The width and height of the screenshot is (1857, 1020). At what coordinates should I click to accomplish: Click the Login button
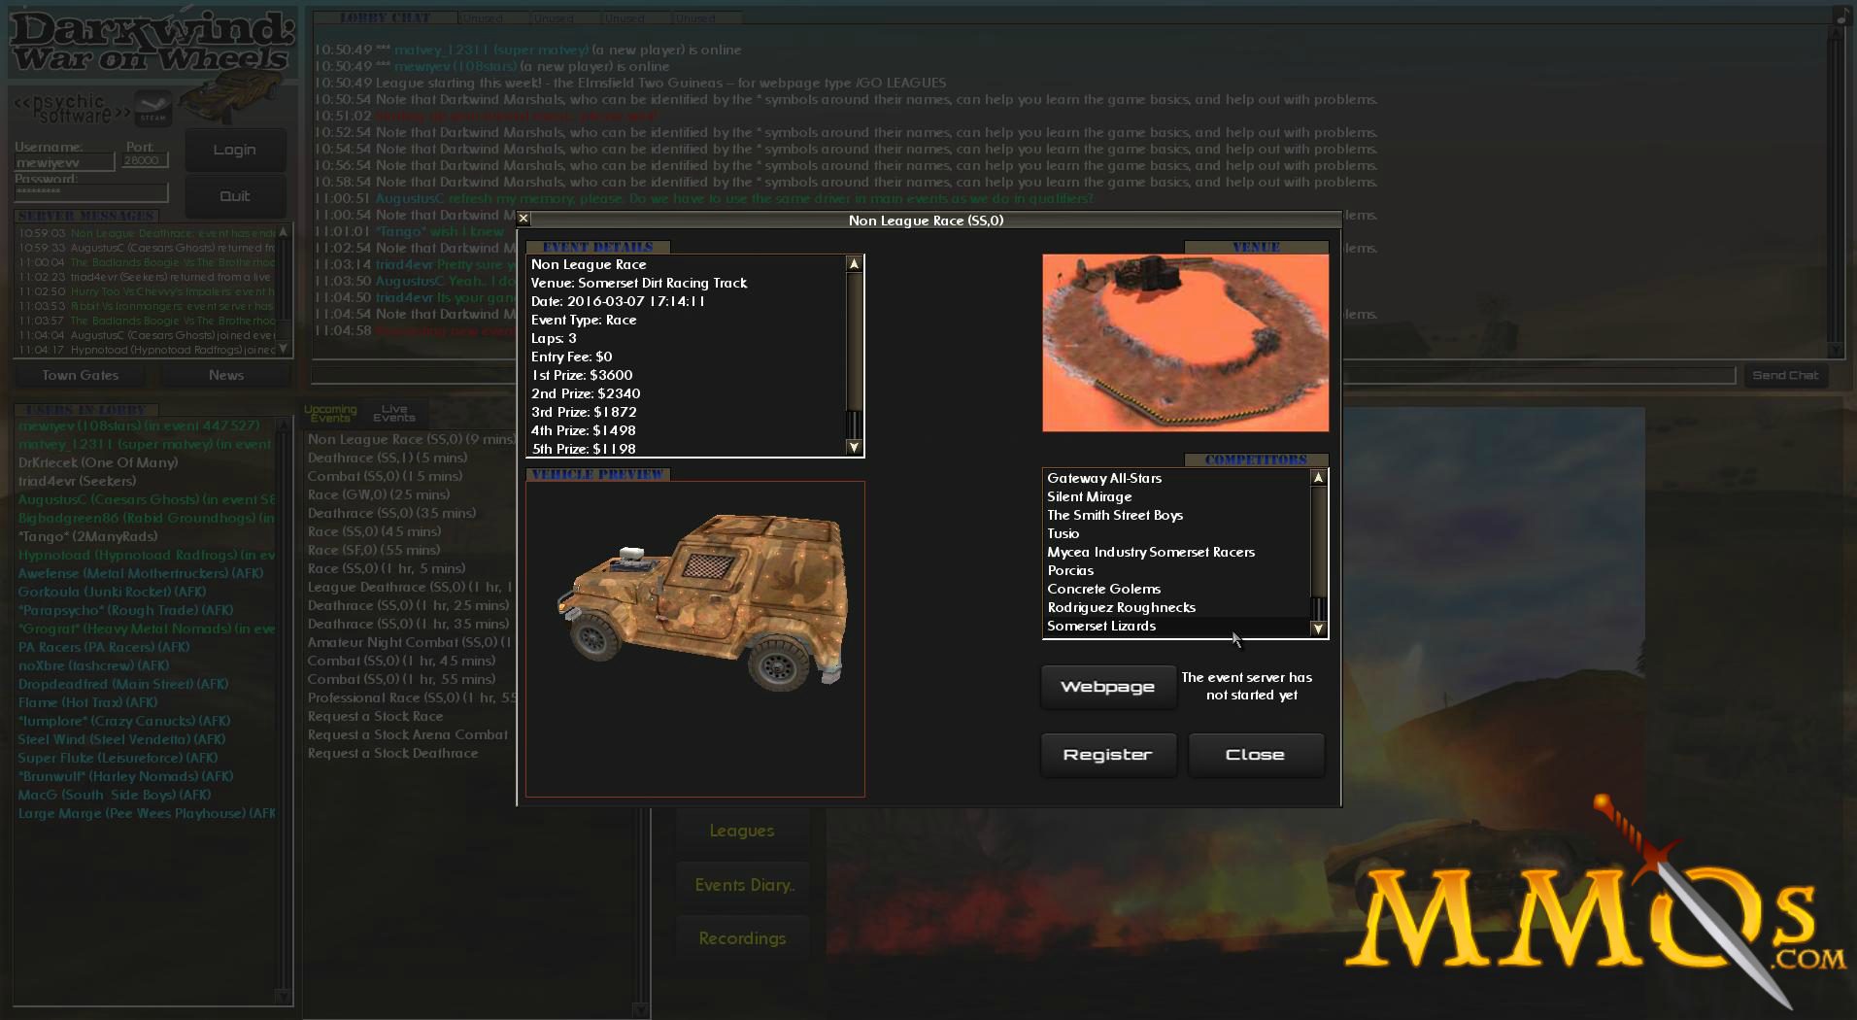234,150
